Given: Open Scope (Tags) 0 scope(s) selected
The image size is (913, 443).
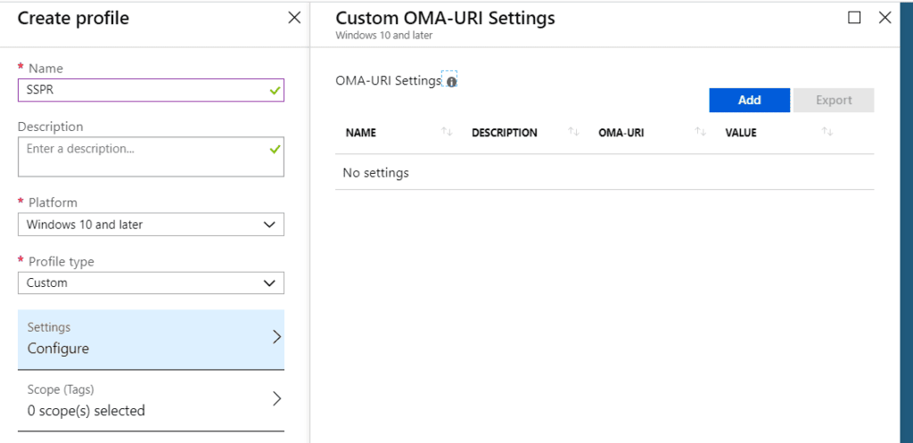Looking at the screenshot, I should point(151,400).
